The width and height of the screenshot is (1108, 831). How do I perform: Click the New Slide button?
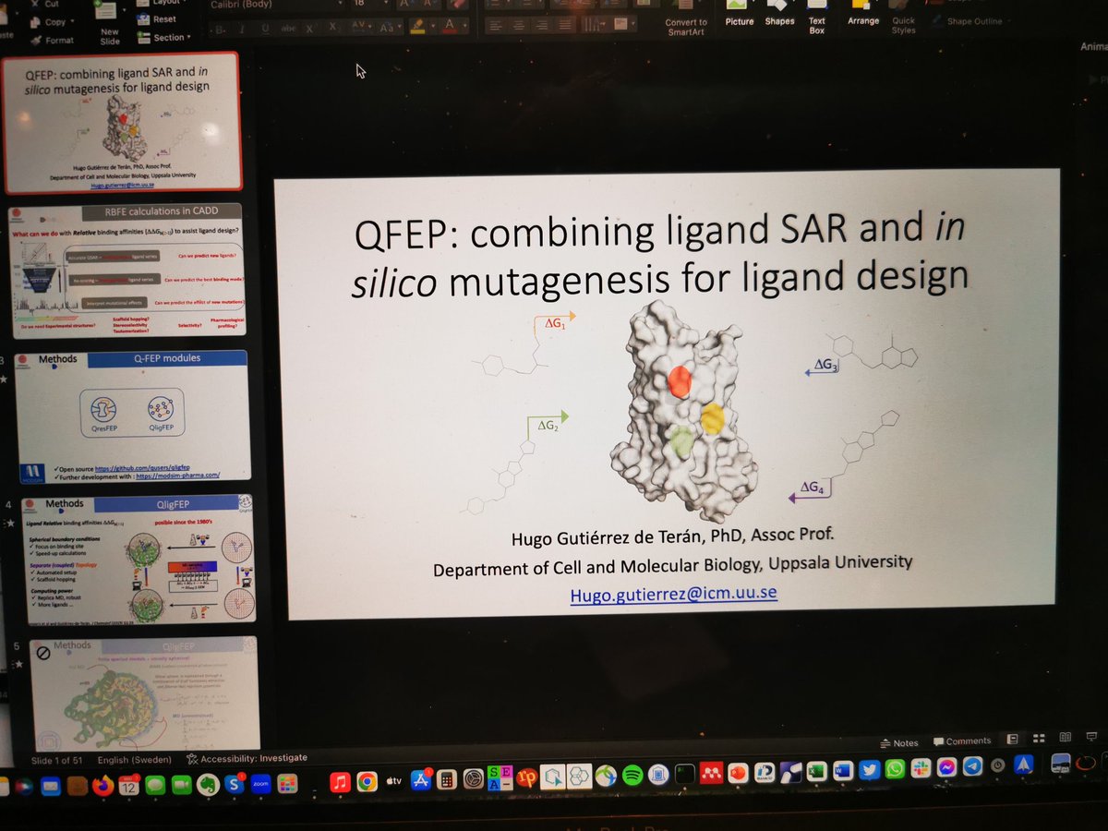pos(109,26)
